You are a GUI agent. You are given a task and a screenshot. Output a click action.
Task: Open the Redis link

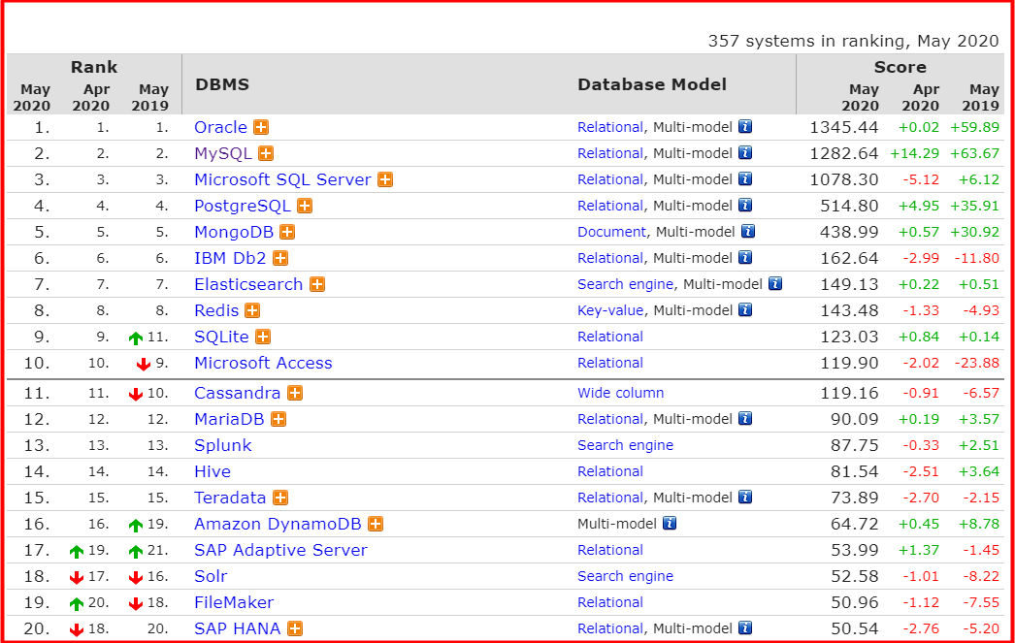(x=216, y=310)
